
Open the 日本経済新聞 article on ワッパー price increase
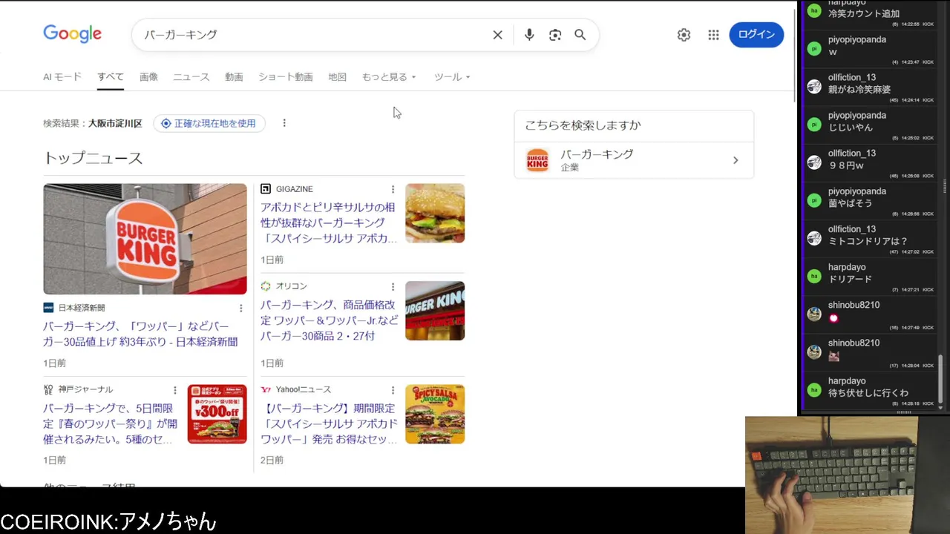pyautogui.click(x=140, y=334)
